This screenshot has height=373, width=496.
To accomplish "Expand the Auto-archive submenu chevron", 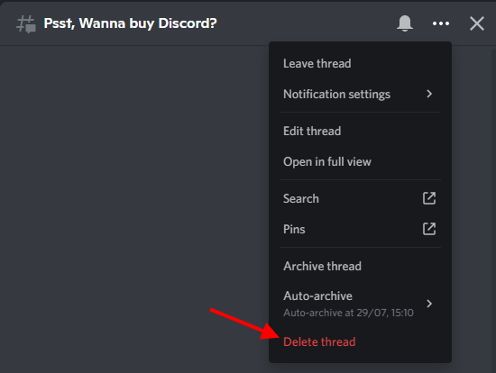I will pyautogui.click(x=429, y=304).
